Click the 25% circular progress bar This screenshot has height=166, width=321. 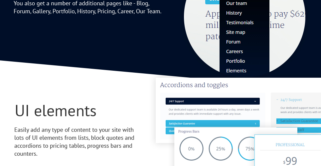click(221, 149)
